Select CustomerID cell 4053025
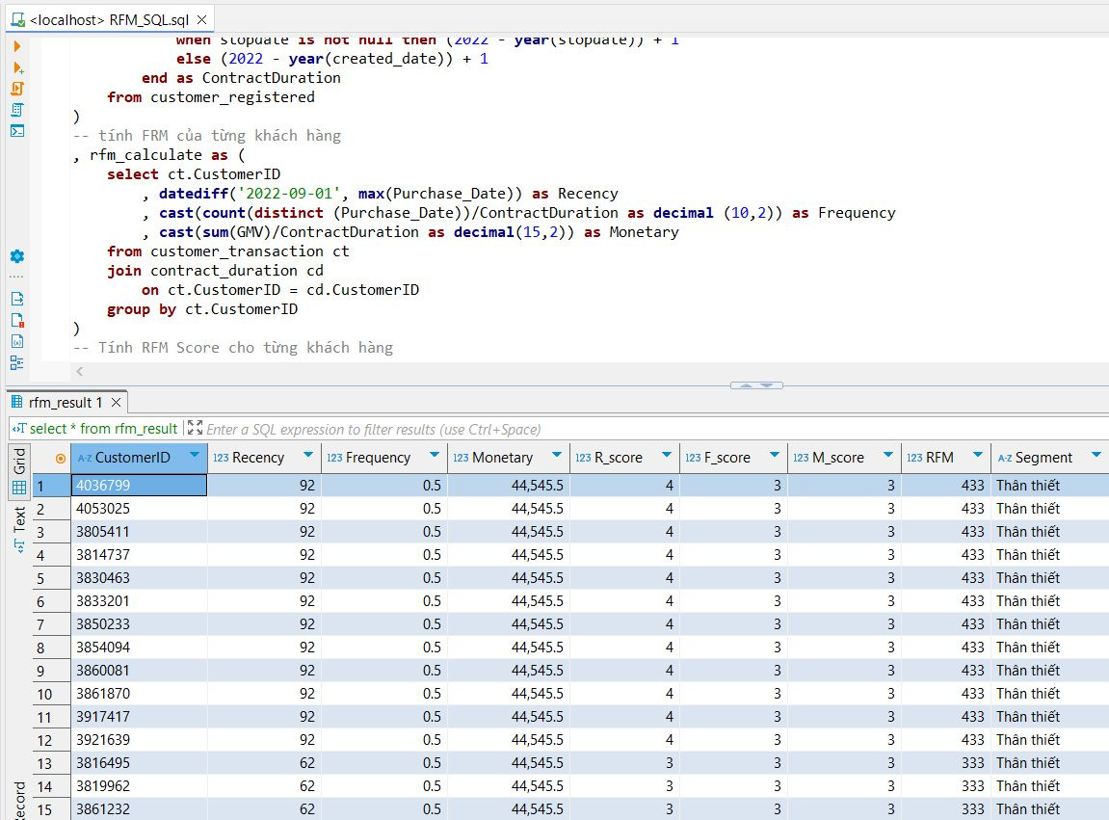The width and height of the screenshot is (1109, 820). (x=139, y=509)
